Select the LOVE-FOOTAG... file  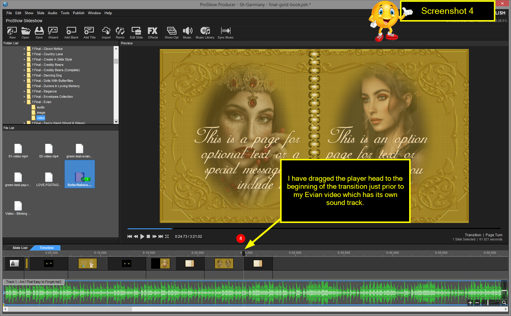point(49,180)
